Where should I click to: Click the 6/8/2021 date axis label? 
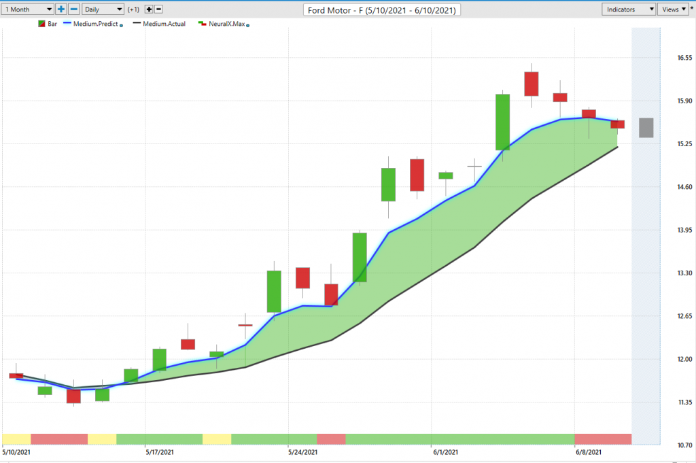(x=589, y=452)
